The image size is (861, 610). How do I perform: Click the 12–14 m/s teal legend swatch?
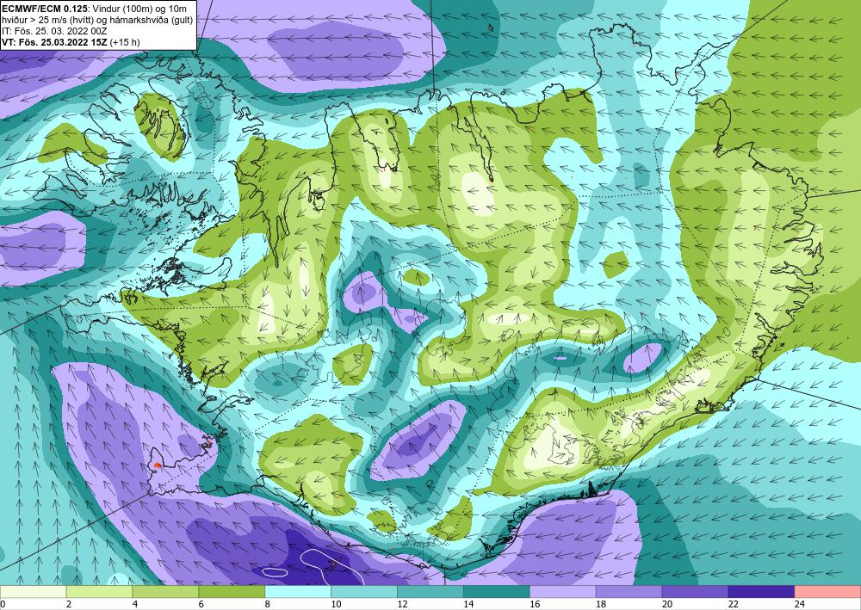(430, 592)
